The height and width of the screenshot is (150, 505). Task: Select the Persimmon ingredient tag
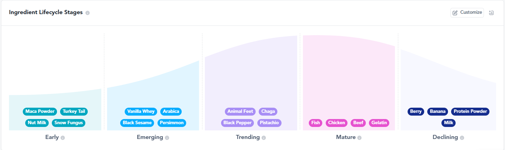(172, 123)
